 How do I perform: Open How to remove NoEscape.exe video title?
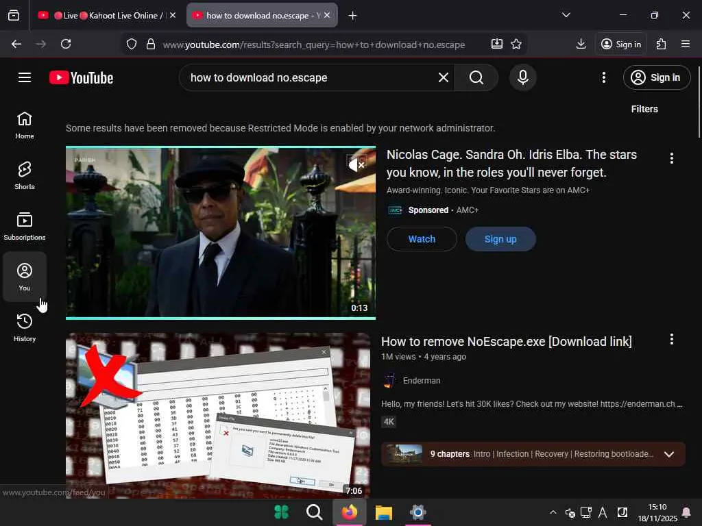507,341
